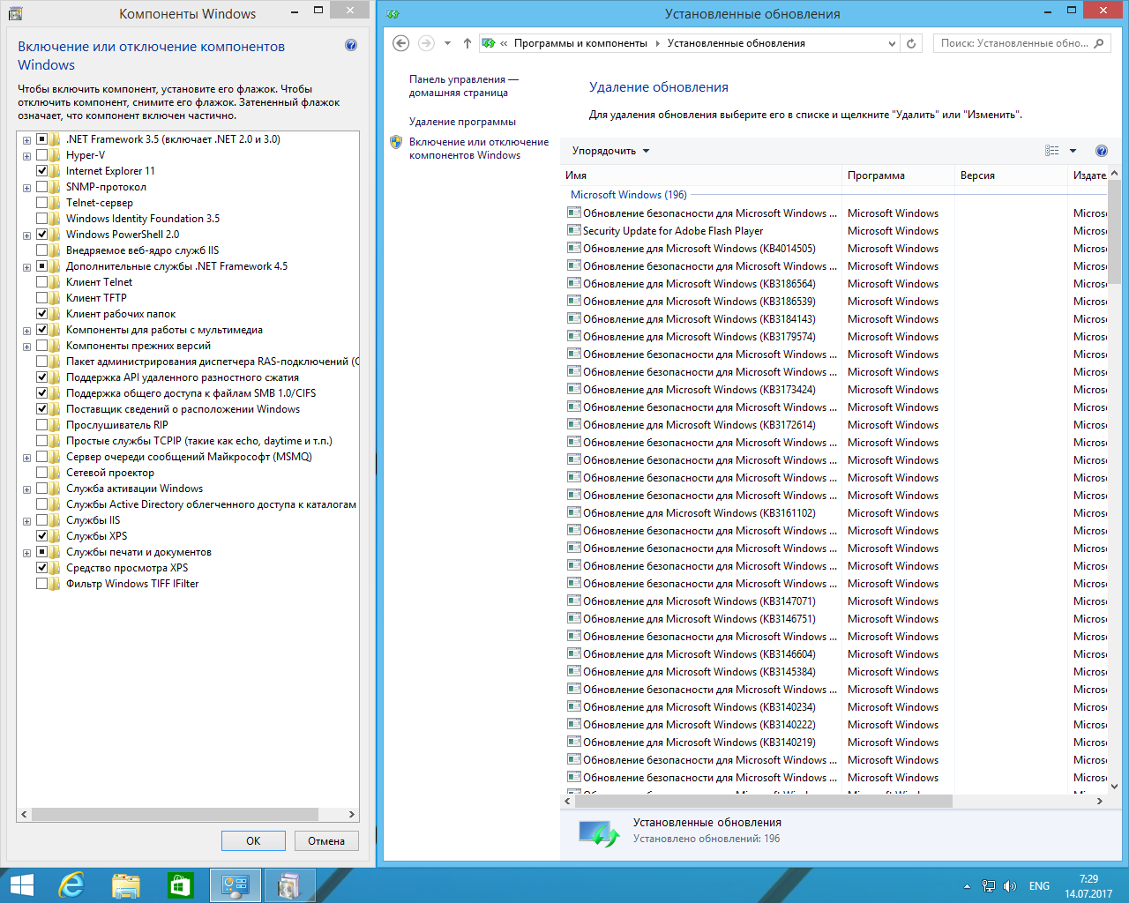Open File Explorer from the taskbar
Image resolution: width=1129 pixels, height=903 pixels.
point(126,885)
